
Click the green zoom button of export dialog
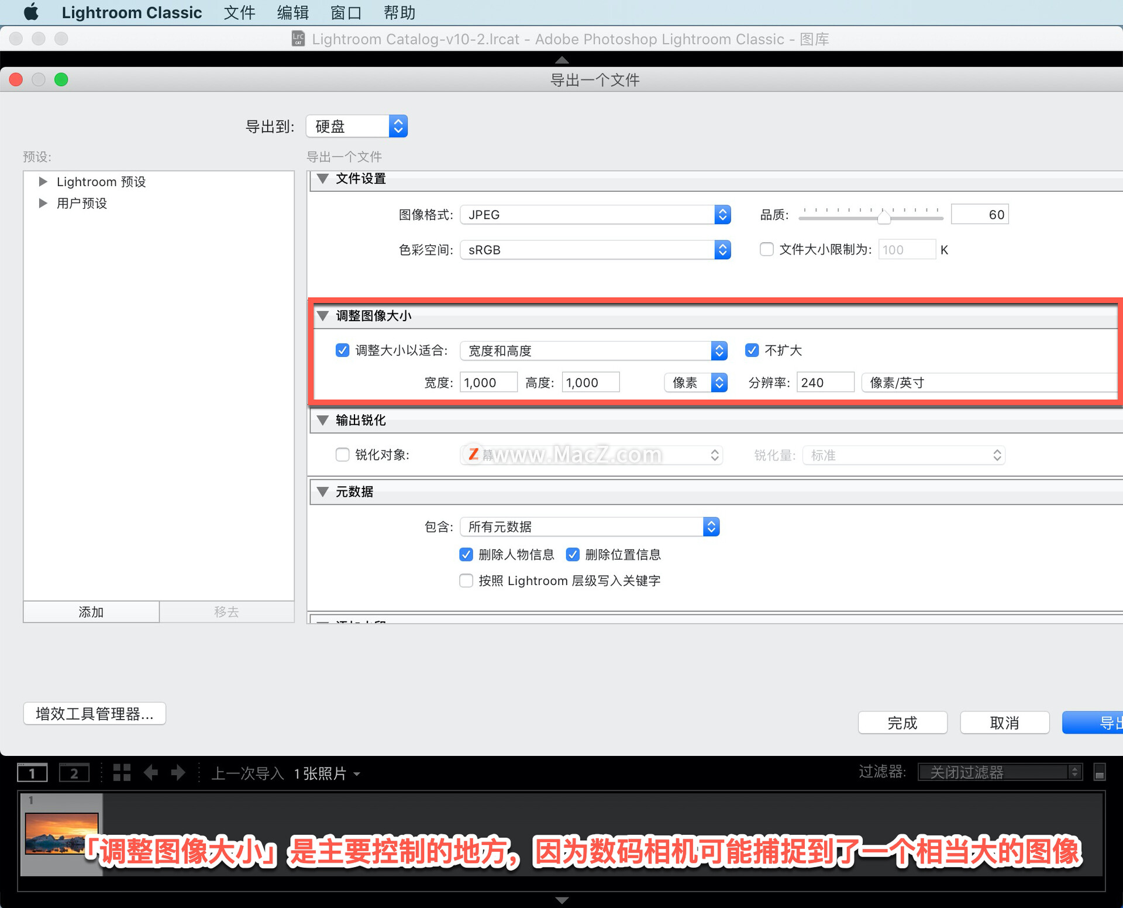click(x=61, y=80)
